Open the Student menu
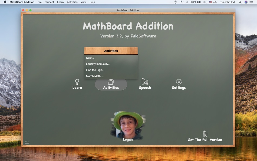Screen dimensions: 257x161 [49, 2]
